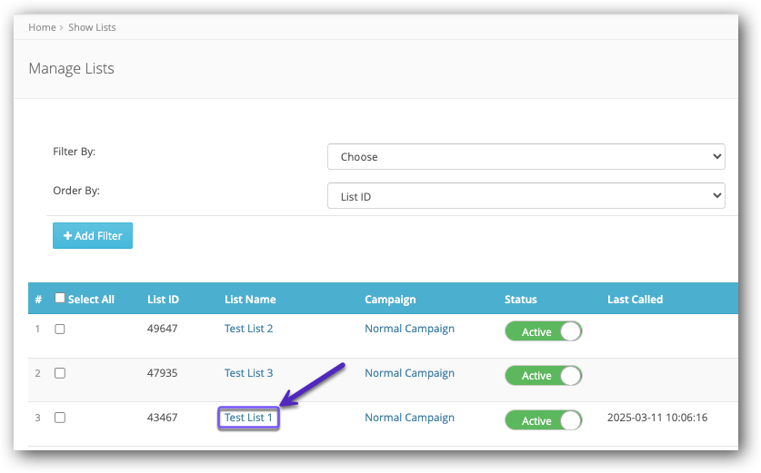Open the Order By dropdown
761x473 pixels.
click(526, 196)
